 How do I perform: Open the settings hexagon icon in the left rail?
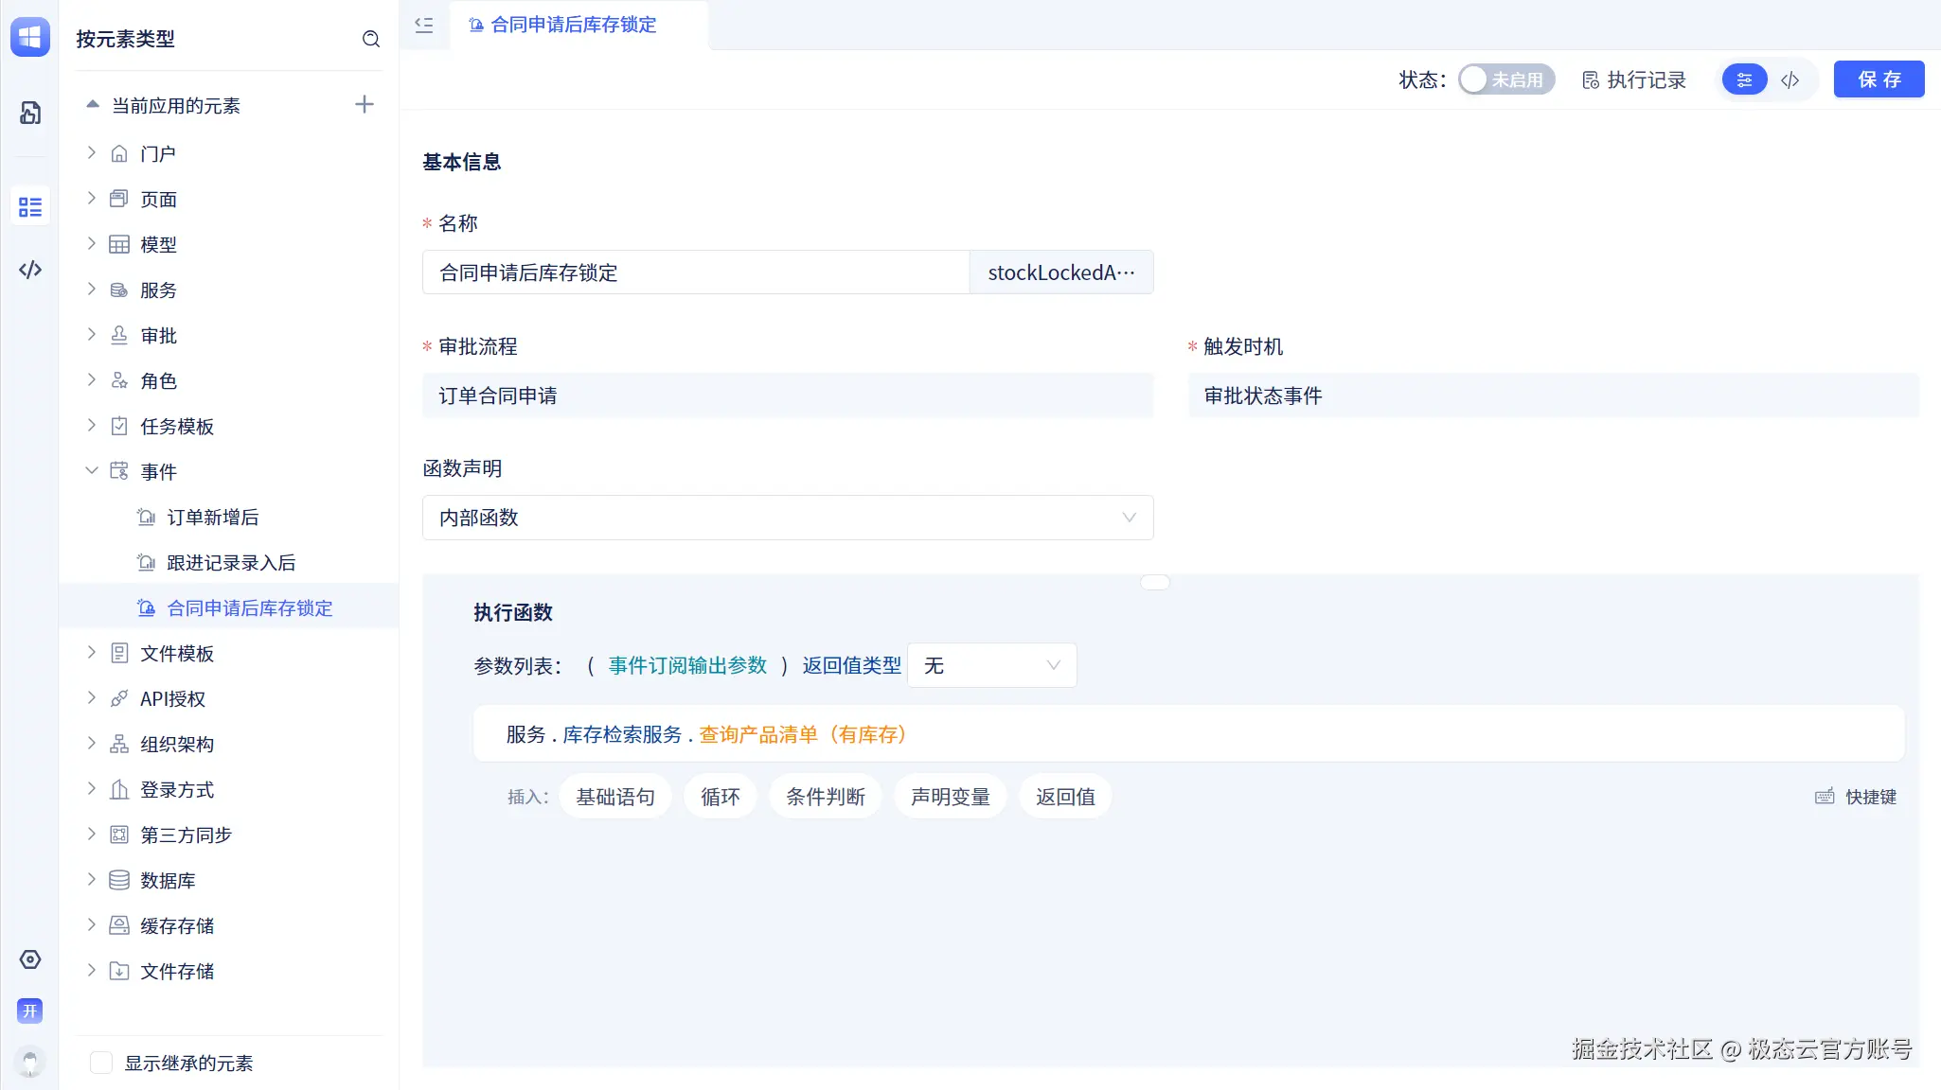click(x=30, y=959)
